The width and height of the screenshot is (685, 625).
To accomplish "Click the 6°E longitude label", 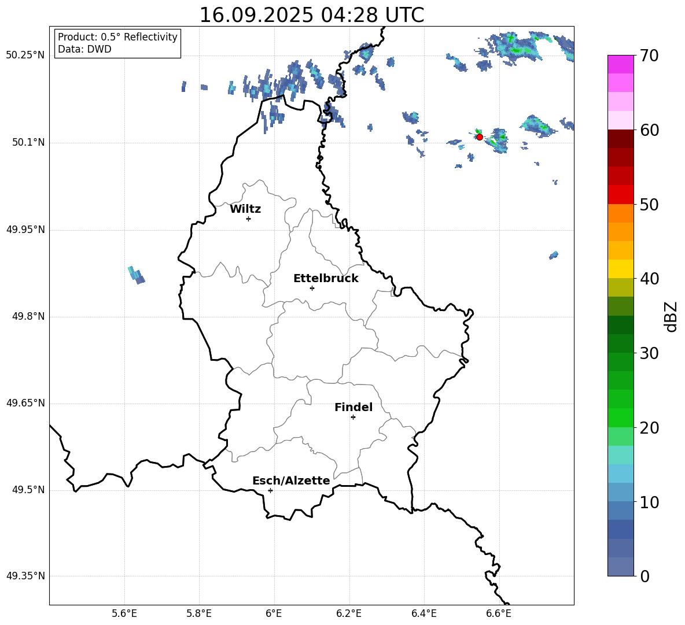I will pyautogui.click(x=274, y=613).
